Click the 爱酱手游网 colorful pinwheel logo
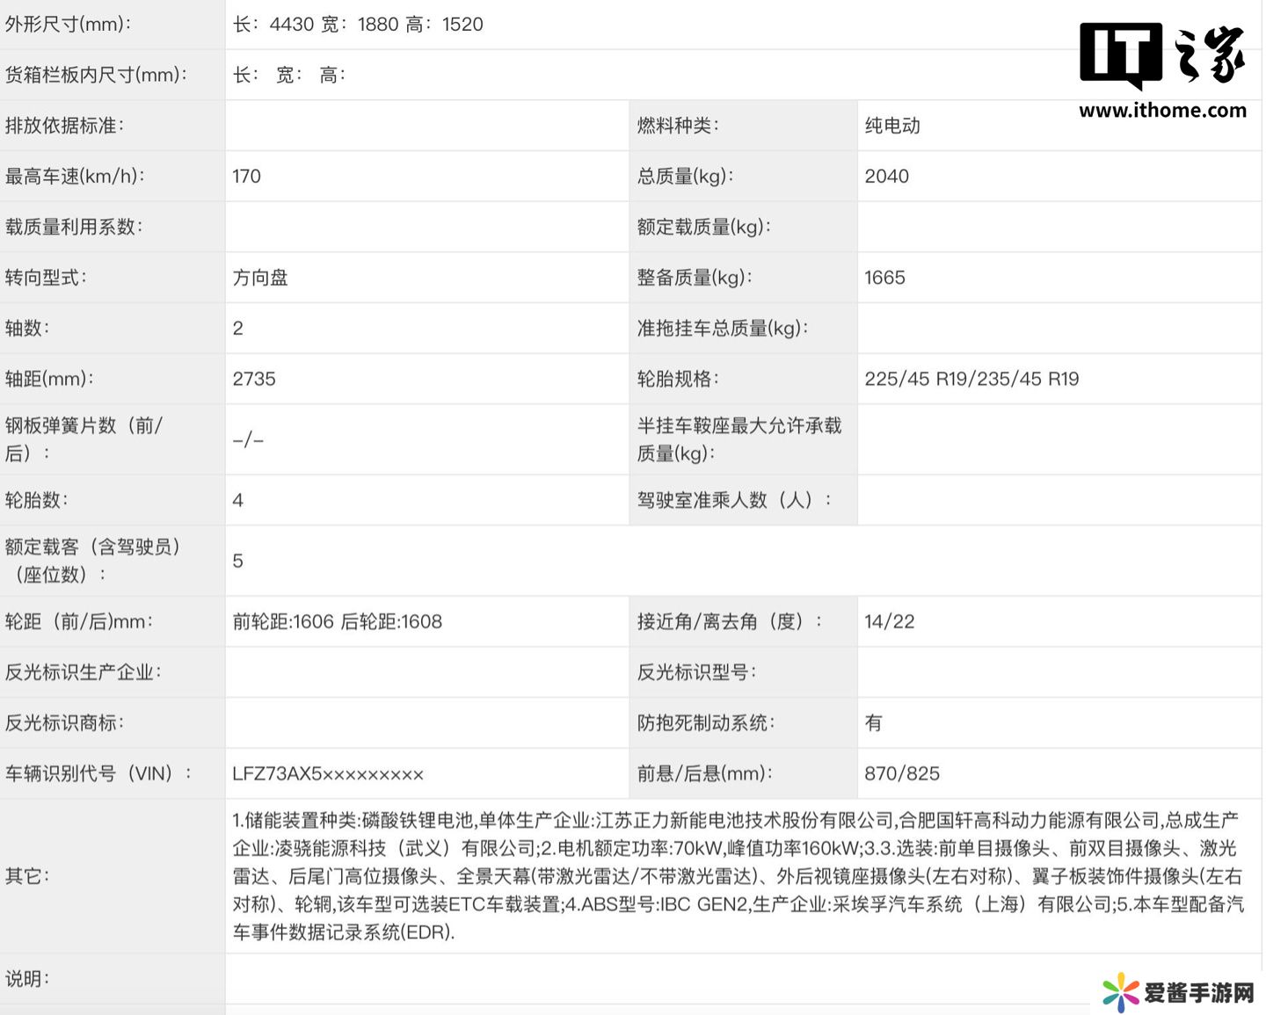1266x1015 pixels. [1120, 993]
